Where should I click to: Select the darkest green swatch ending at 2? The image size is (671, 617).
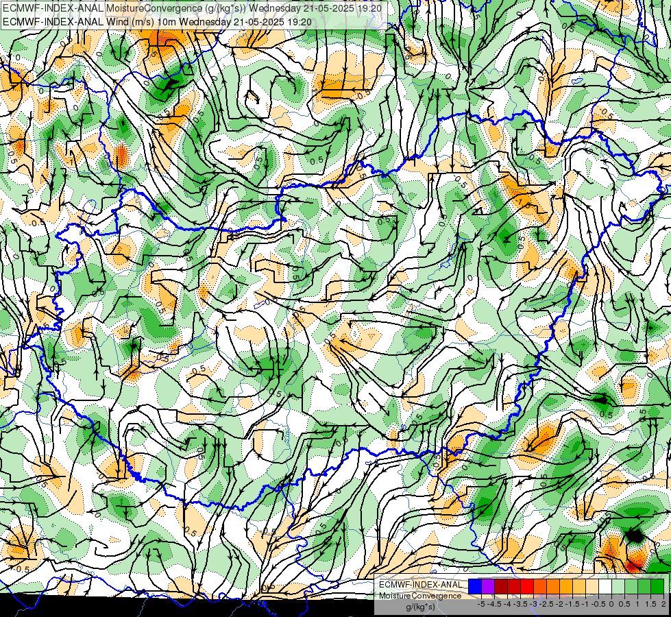[657, 587]
